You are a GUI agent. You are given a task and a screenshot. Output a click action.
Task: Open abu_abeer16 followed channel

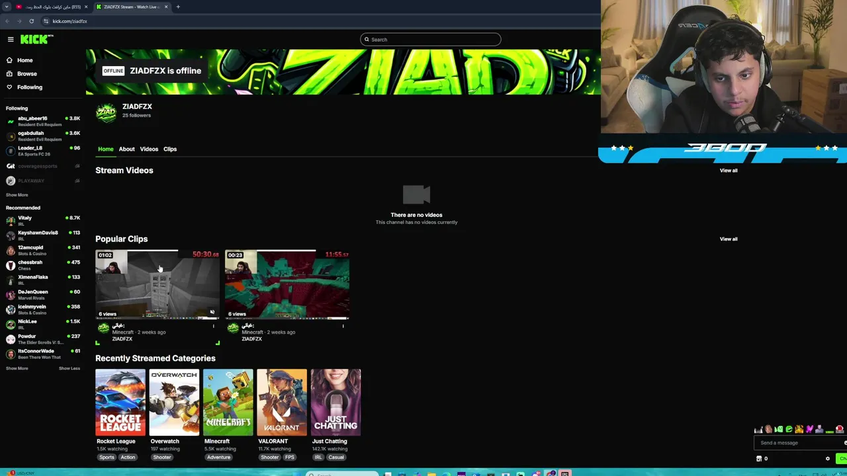click(x=43, y=121)
